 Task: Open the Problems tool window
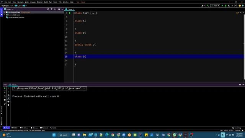[x=24, y=128]
